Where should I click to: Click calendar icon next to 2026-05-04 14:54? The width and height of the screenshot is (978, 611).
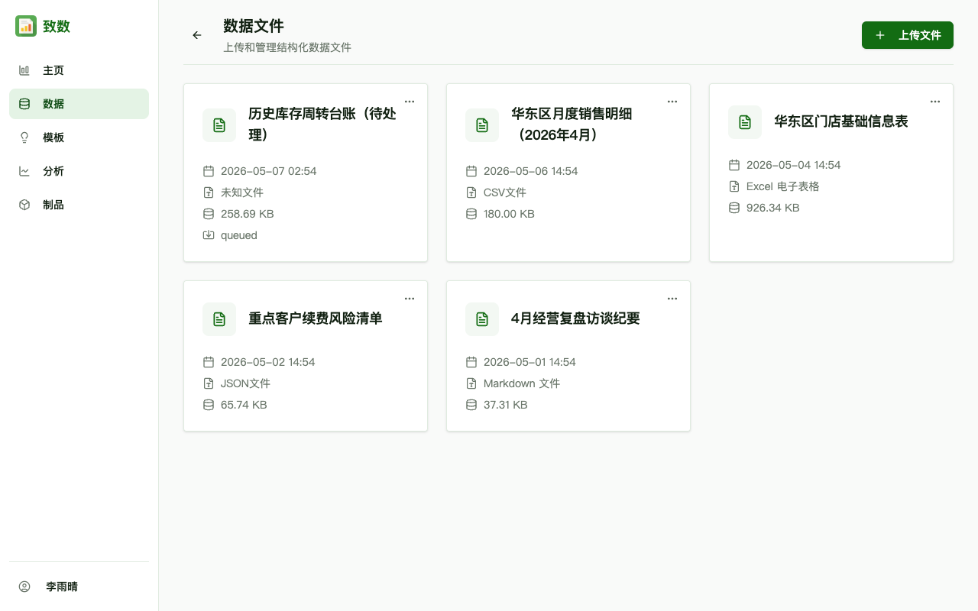click(734, 165)
